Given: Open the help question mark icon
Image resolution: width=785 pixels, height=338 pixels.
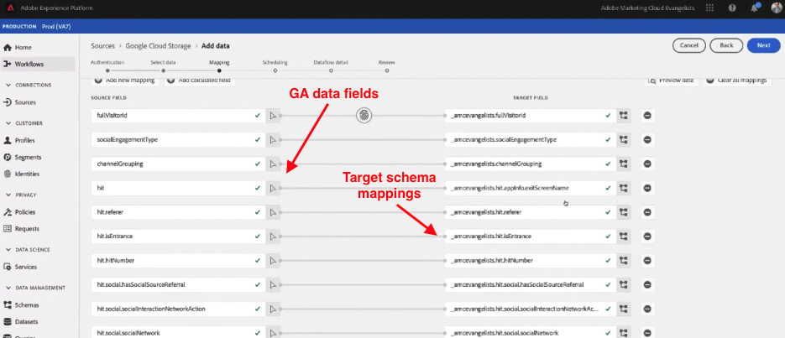Looking at the screenshot, I should pos(732,8).
